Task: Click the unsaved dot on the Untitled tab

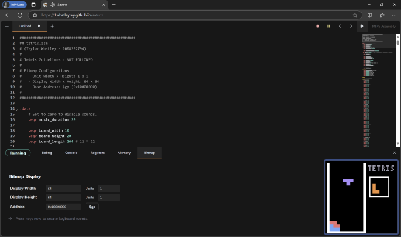Action: pos(39,26)
